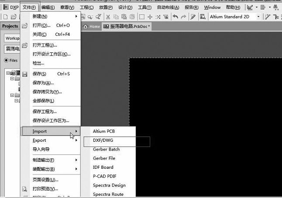Expand the 制造输出(F) submenu
The height and width of the screenshot is (198, 282).
click(50, 160)
